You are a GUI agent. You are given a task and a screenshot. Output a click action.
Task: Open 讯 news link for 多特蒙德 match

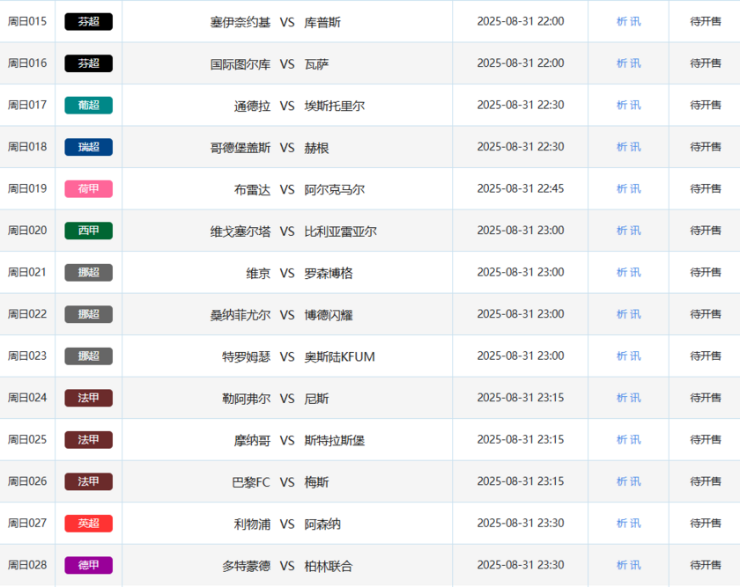pyautogui.click(x=635, y=565)
